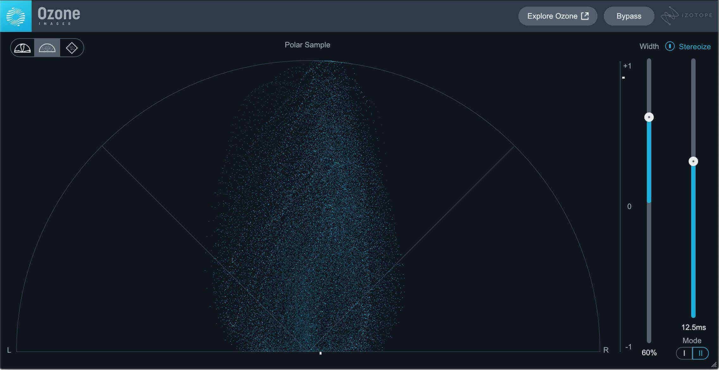Viewport: 719px width, 370px height.
Task: Click the 12.5ms stereoize delay value
Action: (693, 327)
